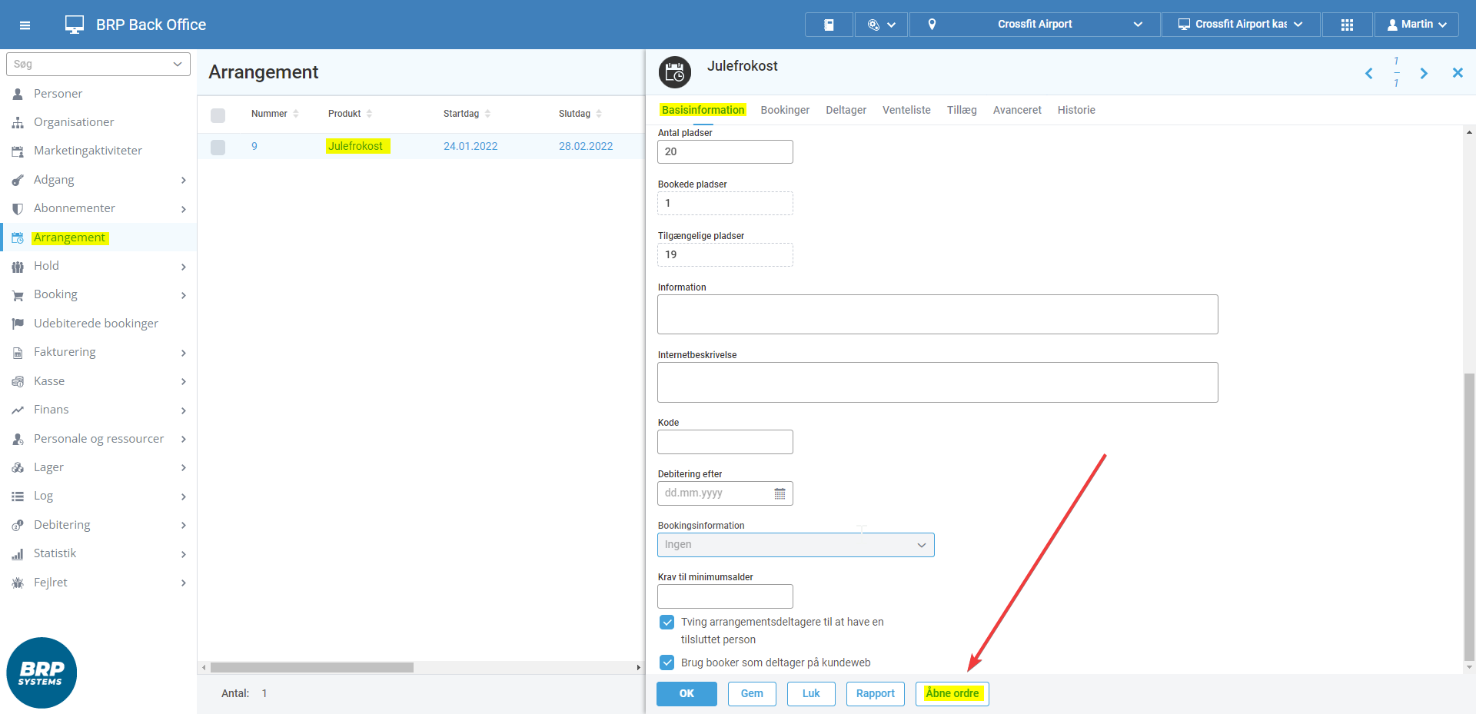This screenshot has height=714, width=1476.
Task: Open the globe language dropdown
Action: tap(881, 25)
